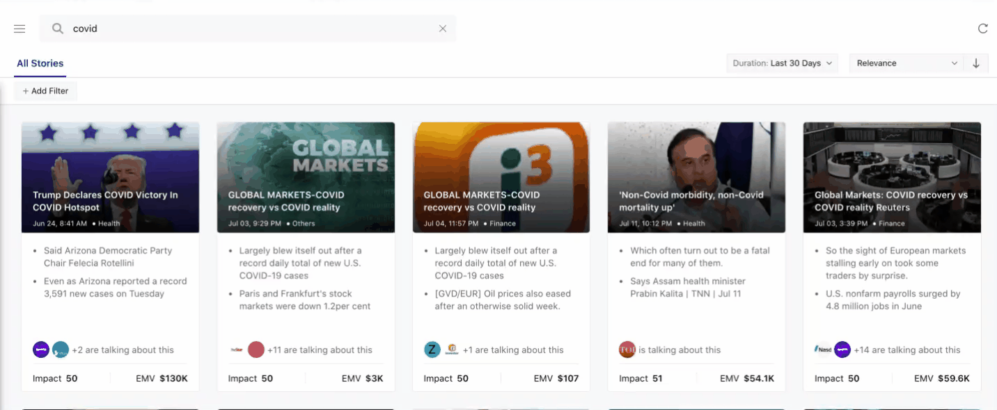This screenshot has width=997, height=410.
Task: Click the search magnifier icon
Action: pos(58,28)
